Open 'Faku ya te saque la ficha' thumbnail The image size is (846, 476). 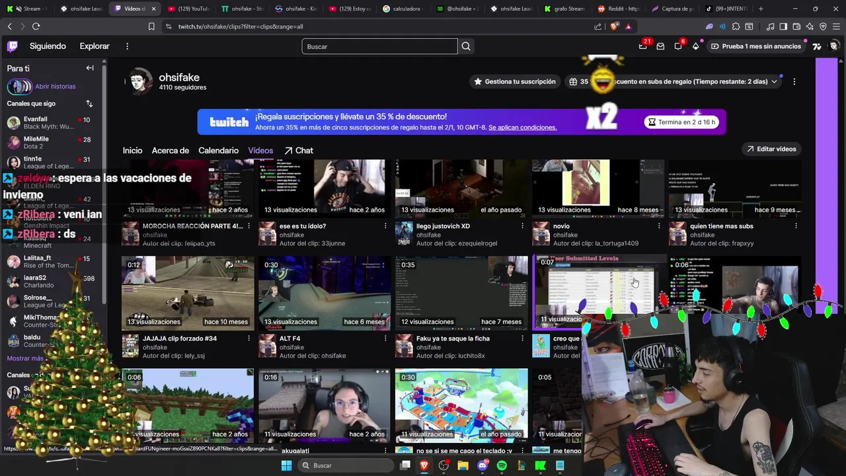click(x=461, y=293)
